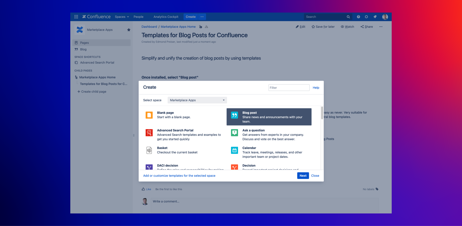Click the search magnifier icon
462x226 pixels.
point(348,17)
